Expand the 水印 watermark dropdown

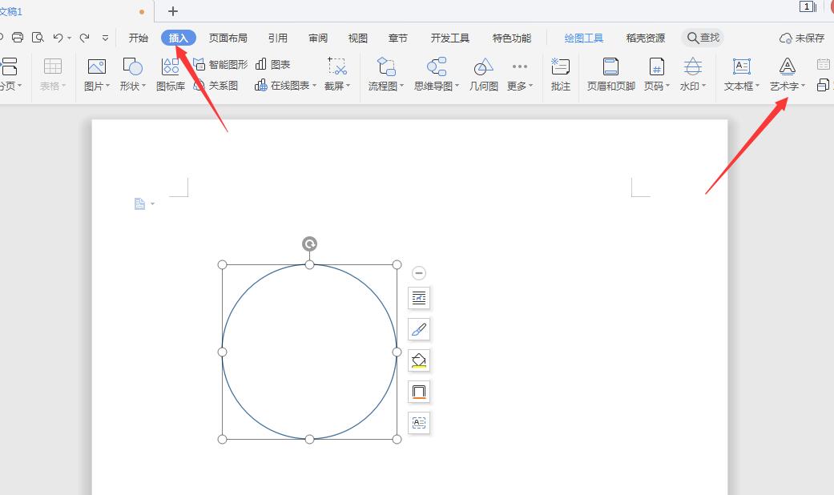tap(693, 86)
